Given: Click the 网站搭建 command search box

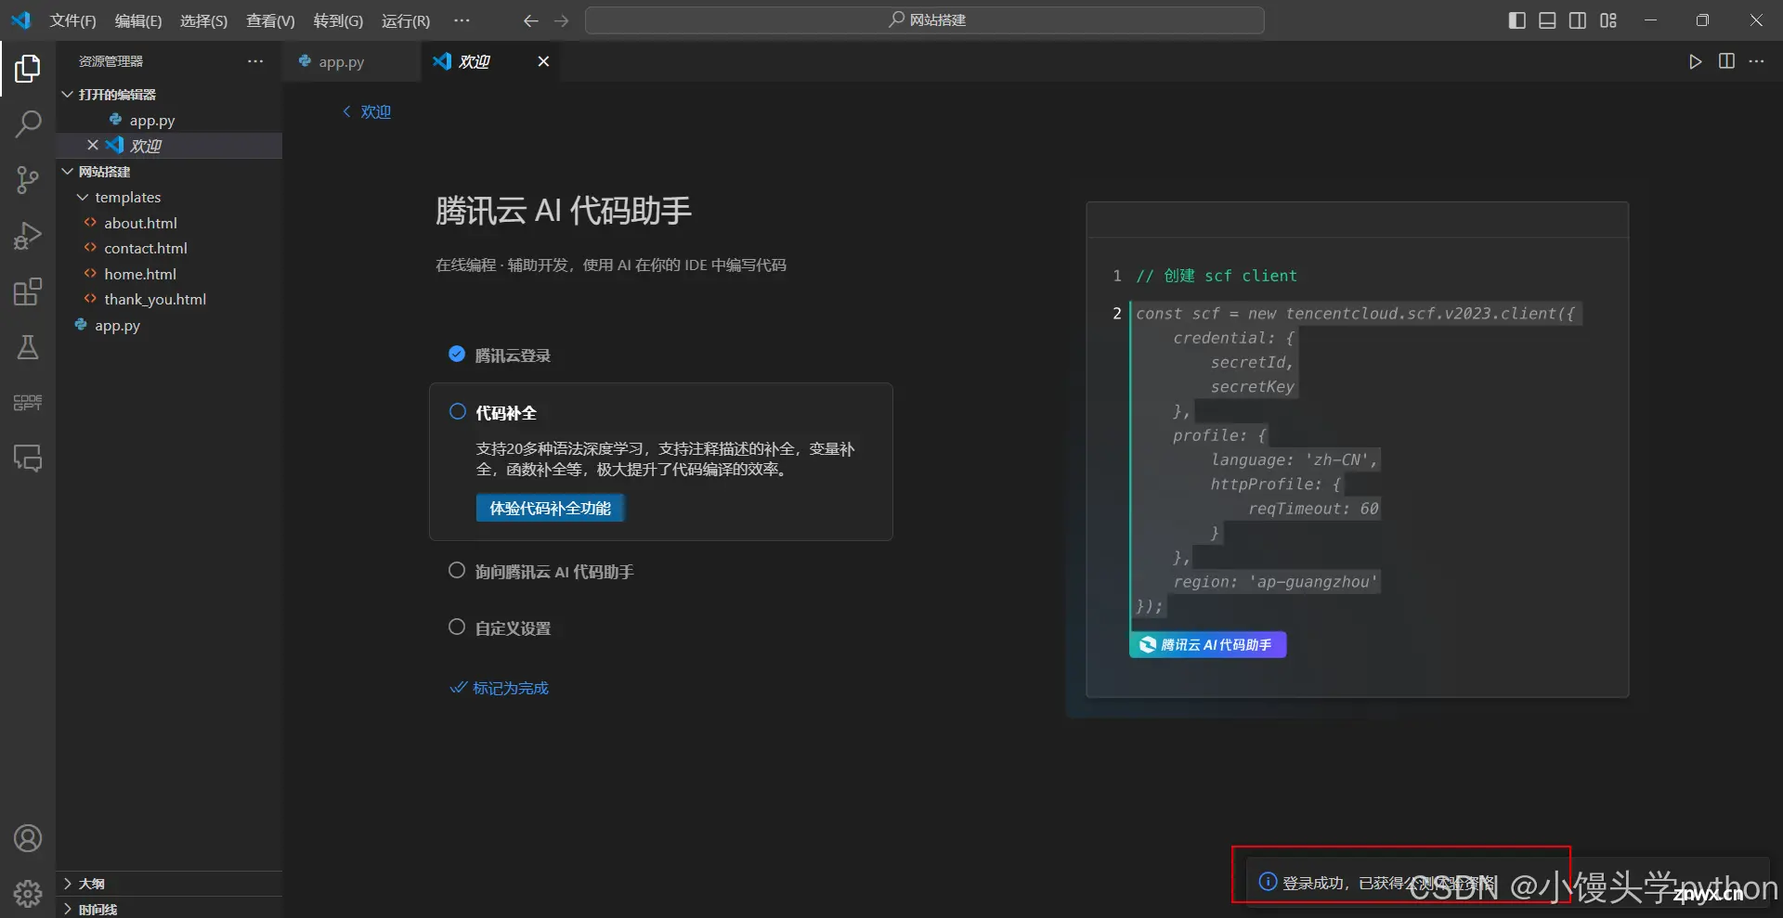Looking at the screenshot, I should pos(924,20).
